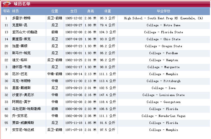
Task: Click College - Memphis in 厄尔-巴龙 row
Action: click(x=163, y=74)
